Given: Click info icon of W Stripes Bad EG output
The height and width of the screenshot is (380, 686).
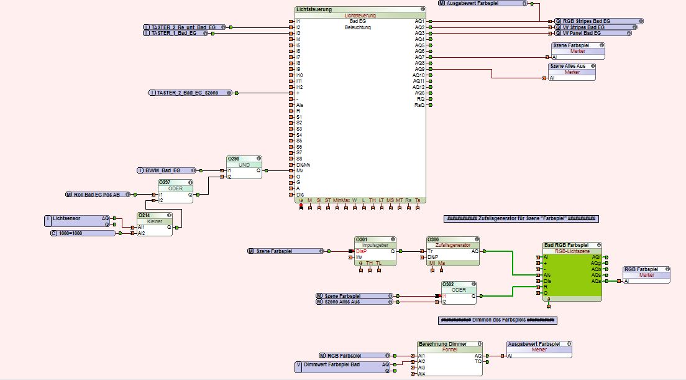Looking at the screenshot, I should pyautogui.click(x=634, y=27).
